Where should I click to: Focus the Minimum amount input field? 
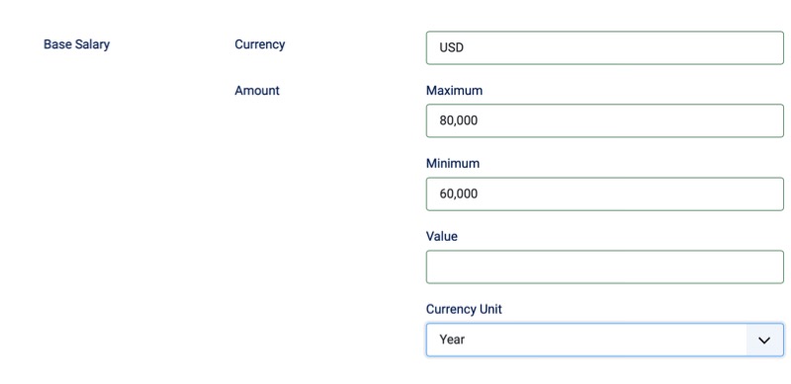[x=605, y=194]
